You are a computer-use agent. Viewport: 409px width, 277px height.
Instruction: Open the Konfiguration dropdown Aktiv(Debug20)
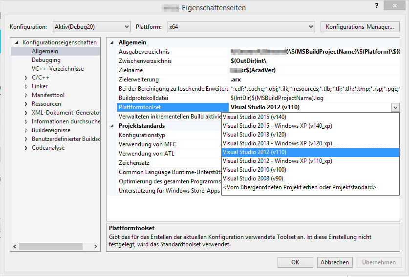pos(91,26)
